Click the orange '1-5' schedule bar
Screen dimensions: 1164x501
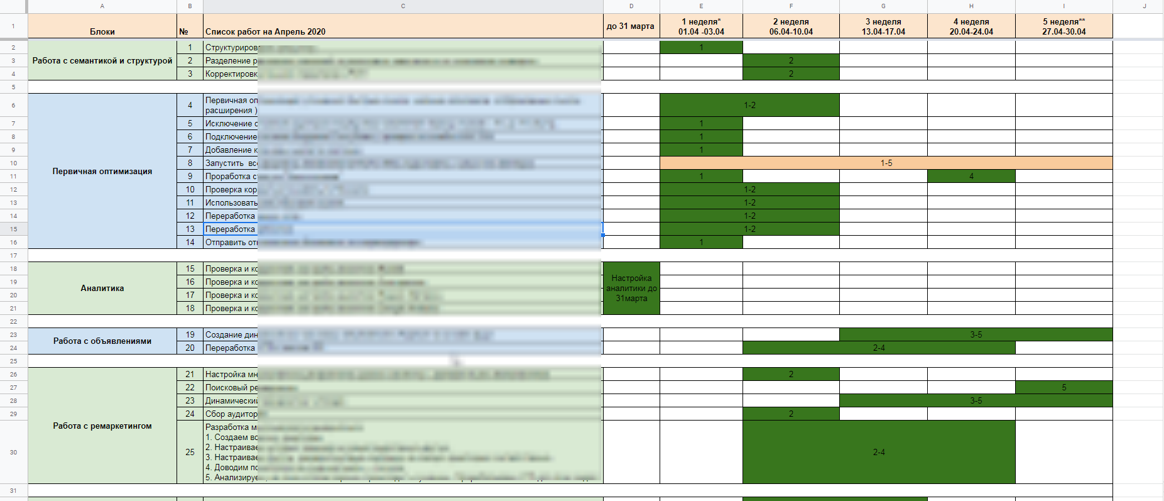coord(886,163)
